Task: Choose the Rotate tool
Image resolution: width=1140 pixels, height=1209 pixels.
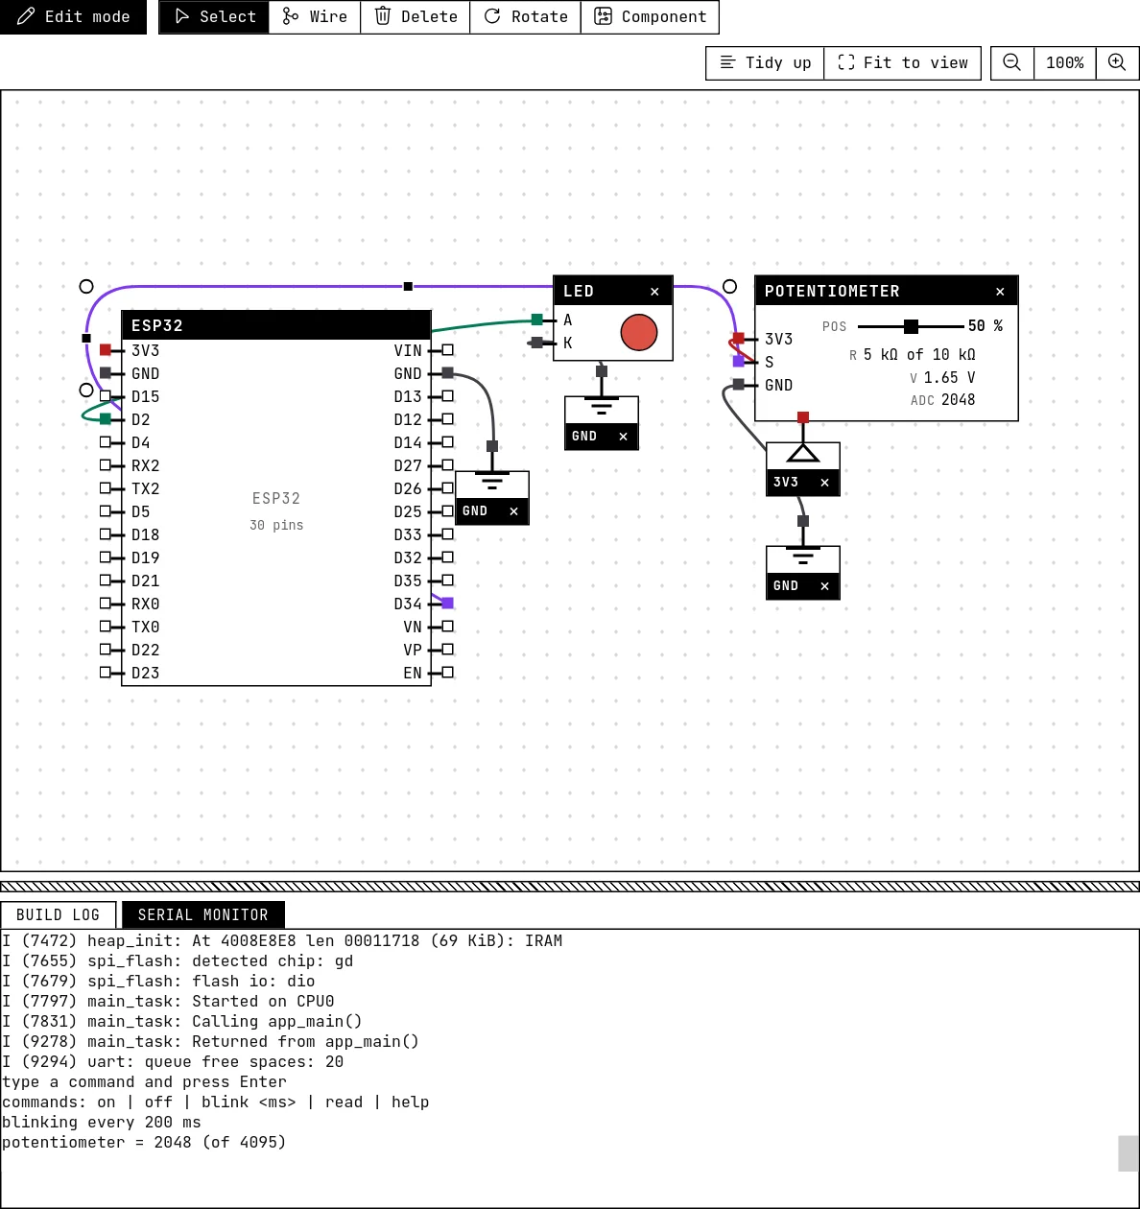Action: (526, 16)
